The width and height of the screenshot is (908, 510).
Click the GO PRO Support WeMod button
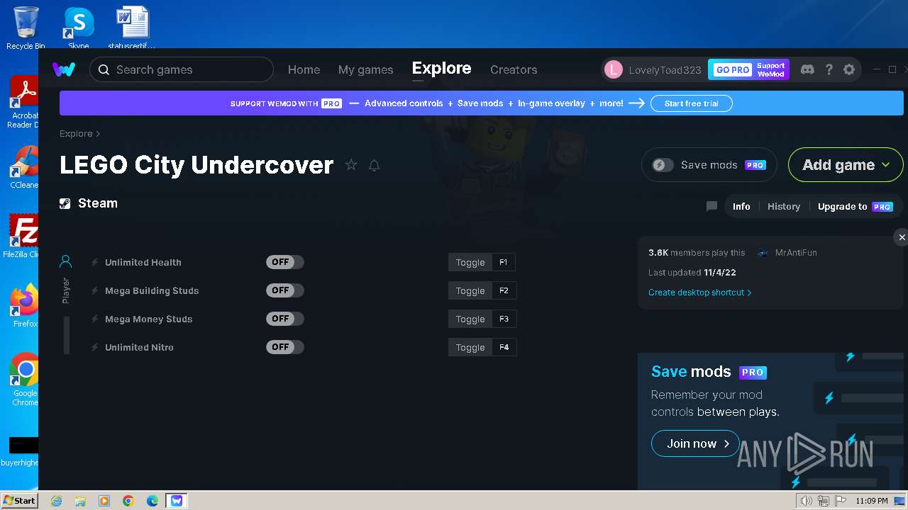[748, 69]
